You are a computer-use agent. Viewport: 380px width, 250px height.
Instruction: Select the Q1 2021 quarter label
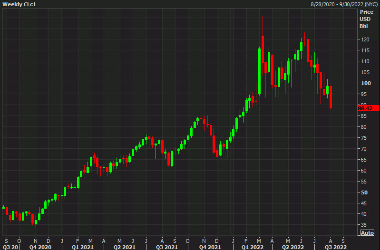coord(83,247)
